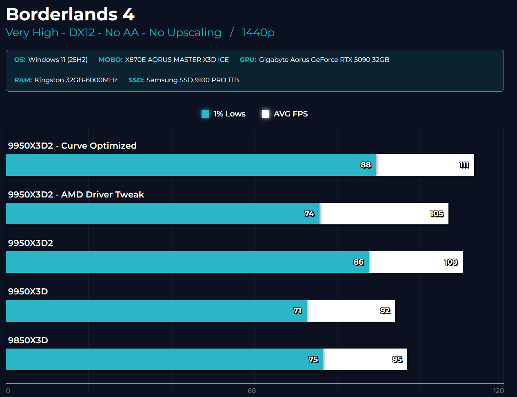Image resolution: width=517 pixels, height=397 pixels.
Task: Click the GPU spec text in info box
Action: tap(324, 60)
